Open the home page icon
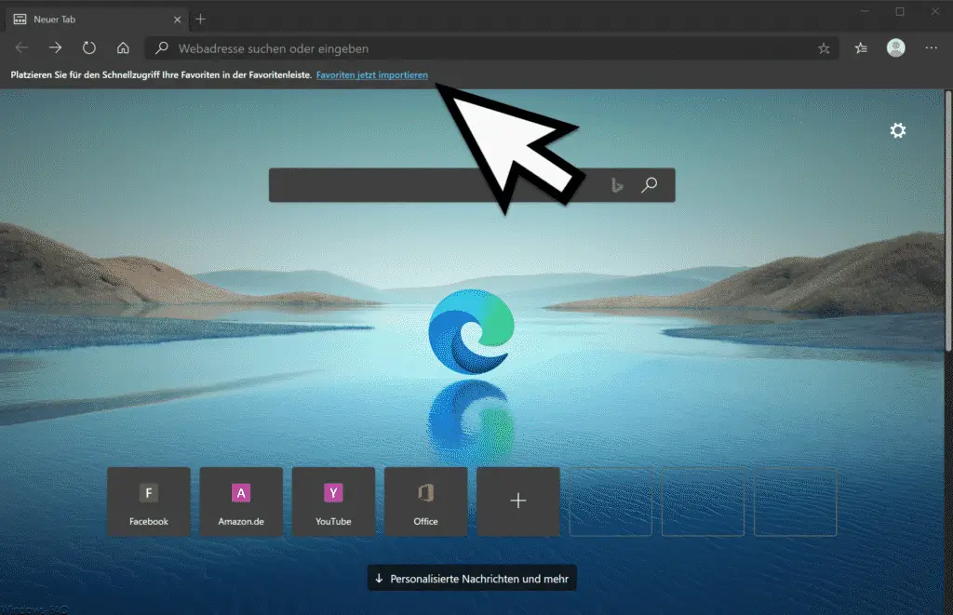Screen dimensions: 953x615 click(123, 47)
